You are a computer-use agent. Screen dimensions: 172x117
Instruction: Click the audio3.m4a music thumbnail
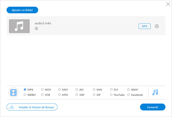(19, 26)
